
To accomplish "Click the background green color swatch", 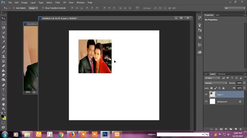I will pos(5,118).
